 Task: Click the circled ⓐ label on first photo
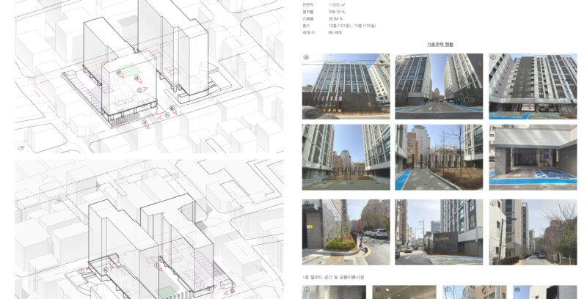click(x=306, y=56)
